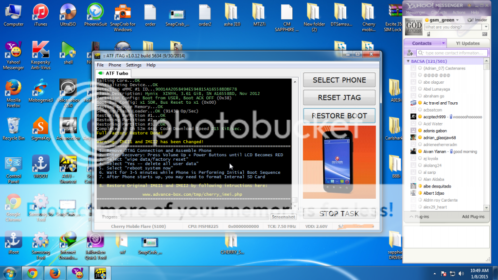Open the Settings menu in ATF JTAG
Image resolution: width=498 pixels, height=280 pixels.
[x=134, y=65]
